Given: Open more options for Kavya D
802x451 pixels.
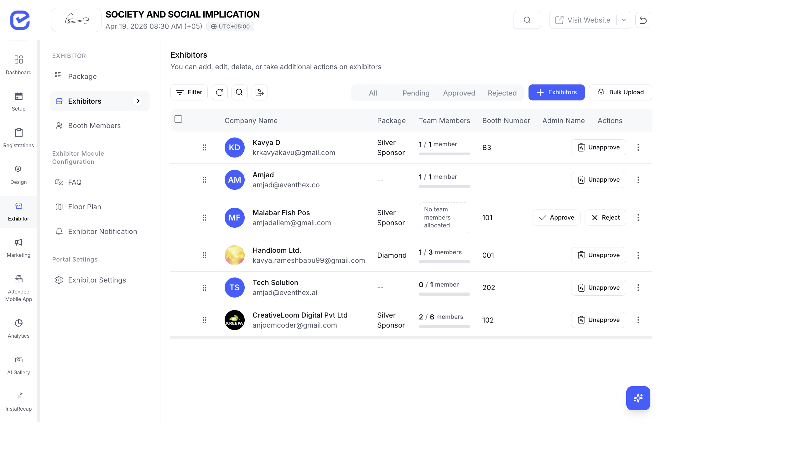Looking at the screenshot, I should tap(638, 148).
